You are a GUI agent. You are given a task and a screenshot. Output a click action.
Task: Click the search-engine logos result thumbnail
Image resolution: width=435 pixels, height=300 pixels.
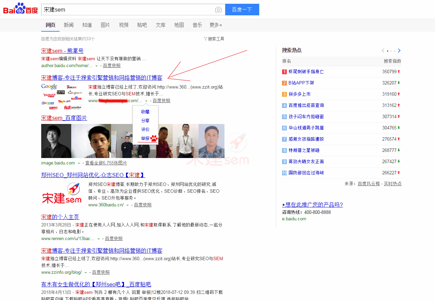tap(62, 97)
